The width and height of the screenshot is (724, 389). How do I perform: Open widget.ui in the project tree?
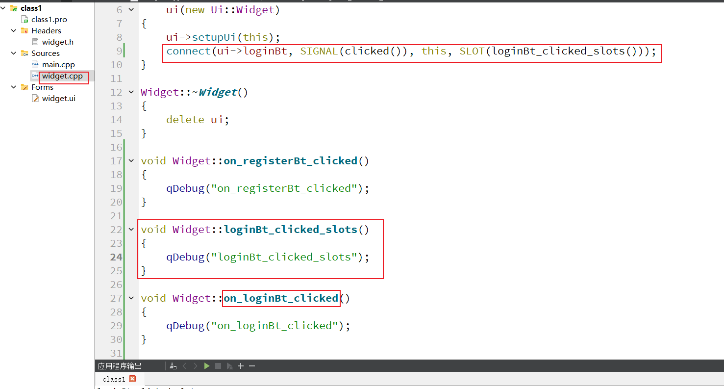click(59, 99)
